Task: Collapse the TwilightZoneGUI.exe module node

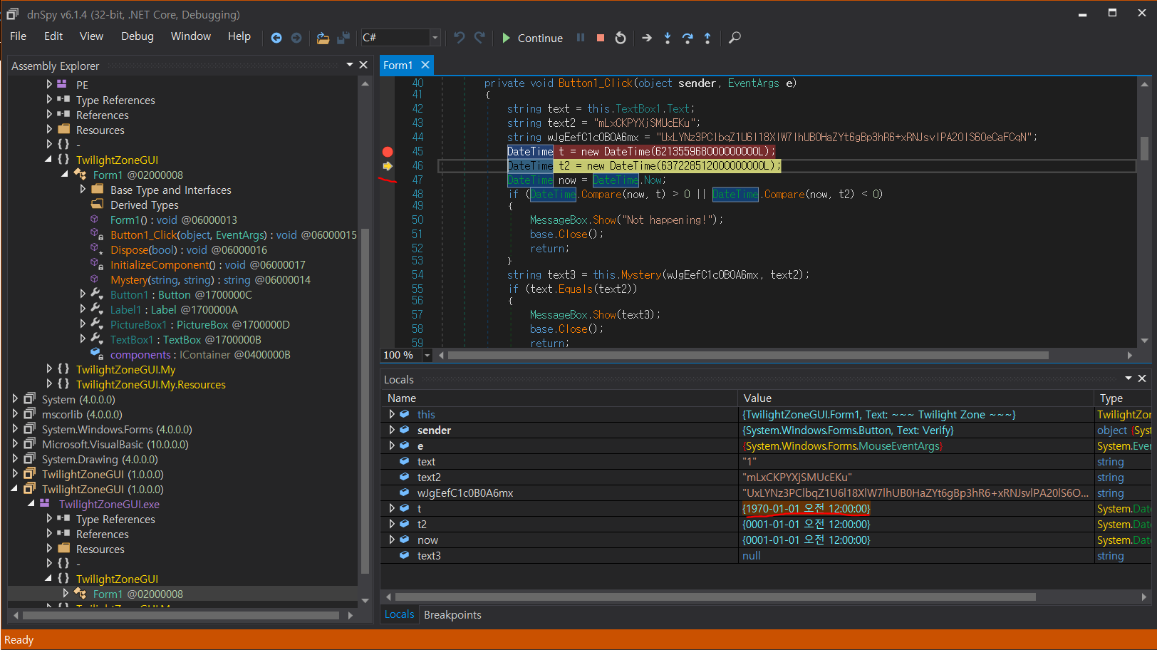Action: [31, 504]
